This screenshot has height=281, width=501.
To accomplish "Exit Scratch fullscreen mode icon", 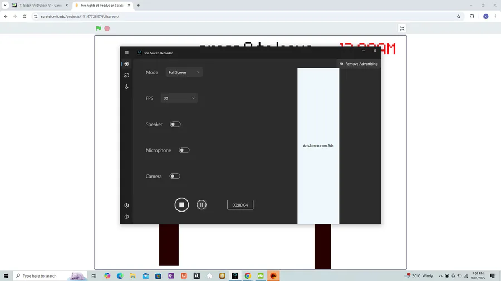I will click(402, 28).
